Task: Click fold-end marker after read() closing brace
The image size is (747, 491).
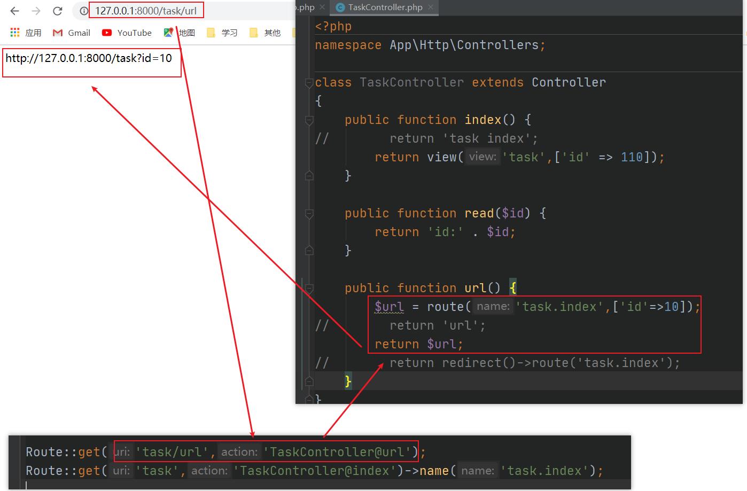Action: coord(309,250)
